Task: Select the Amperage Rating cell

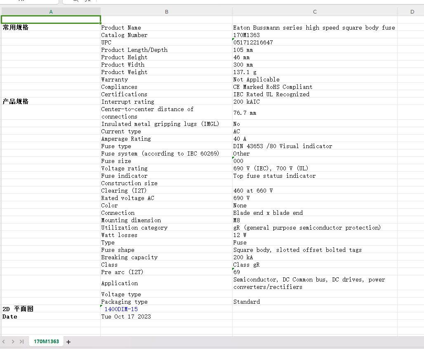Action: coord(166,138)
